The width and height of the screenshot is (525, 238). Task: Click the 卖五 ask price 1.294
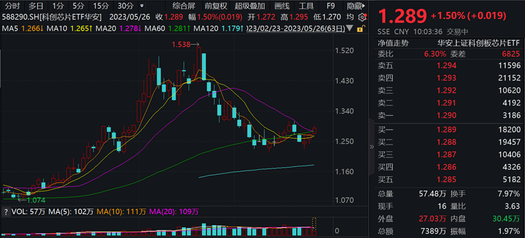click(x=447, y=66)
